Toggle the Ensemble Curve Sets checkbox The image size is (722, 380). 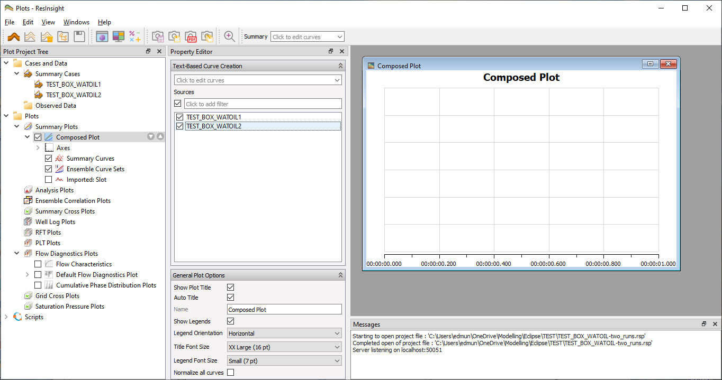pyautogui.click(x=49, y=169)
